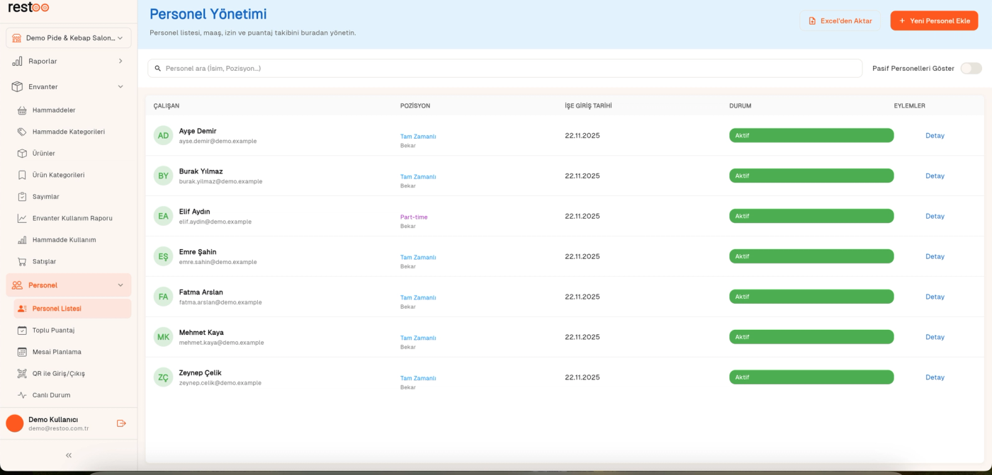Click the İŞE GİRİŞ TARİHİ column header
992x475 pixels.
pyautogui.click(x=588, y=106)
